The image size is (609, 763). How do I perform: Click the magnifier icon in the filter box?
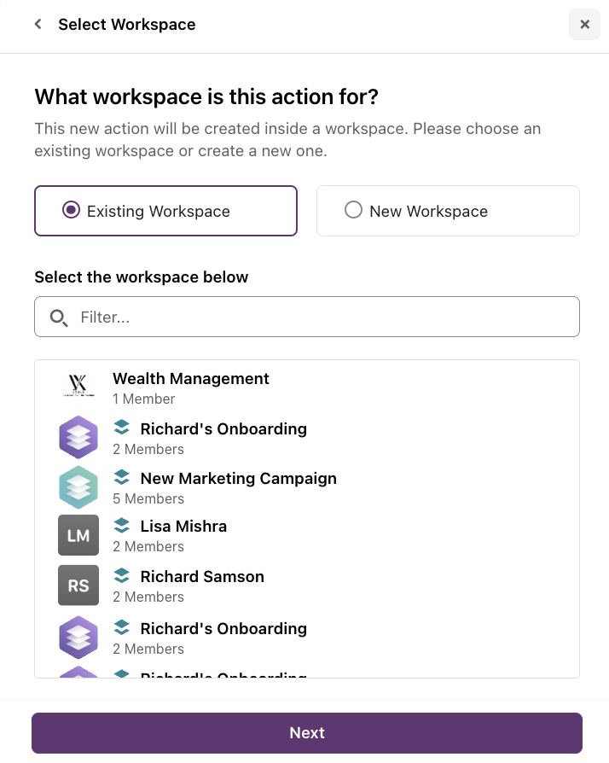point(58,317)
